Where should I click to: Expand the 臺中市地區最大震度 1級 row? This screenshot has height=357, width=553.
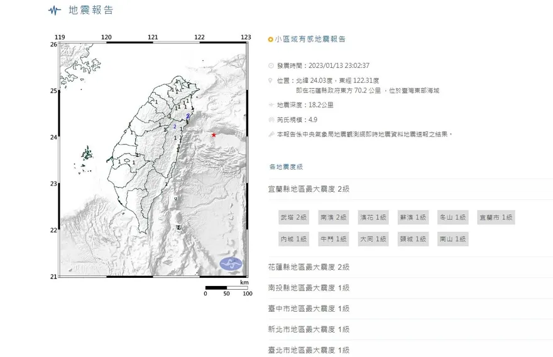(309, 309)
